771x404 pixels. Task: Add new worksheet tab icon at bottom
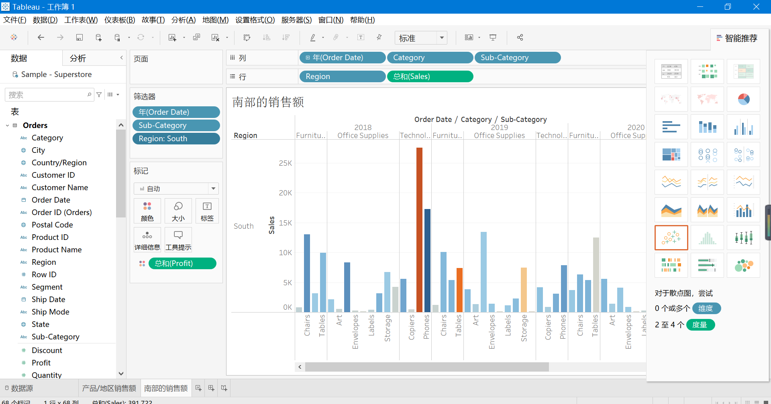[198, 388]
